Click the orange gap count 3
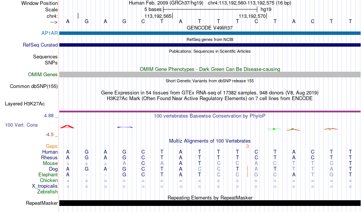Image resolution: width=361 pixels, height=212 pixels. click(x=247, y=146)
